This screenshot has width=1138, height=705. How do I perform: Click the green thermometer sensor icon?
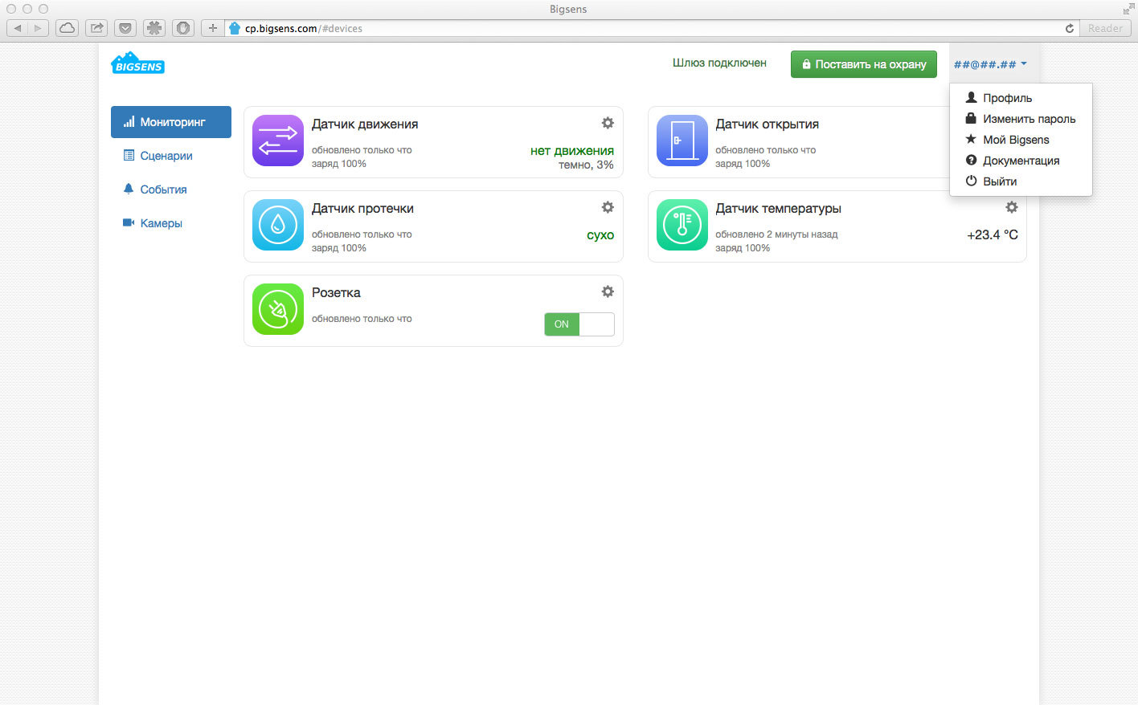click(682, 225)
